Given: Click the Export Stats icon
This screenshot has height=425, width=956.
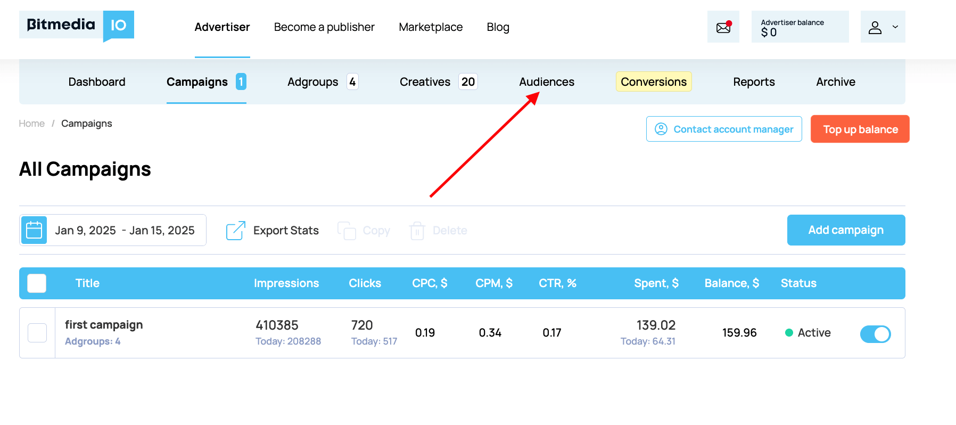Looking at the screenshot, I should coord(236,231).
